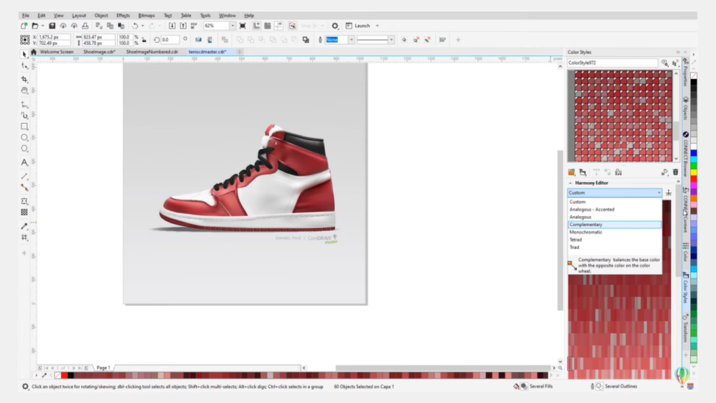Viewport: 716px width, 403px height.
Task: Open the Objects docker tab
Action: [x=686, y=108]
